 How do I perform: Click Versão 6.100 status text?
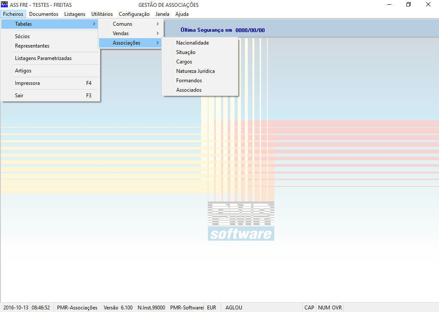pos(118,308)
